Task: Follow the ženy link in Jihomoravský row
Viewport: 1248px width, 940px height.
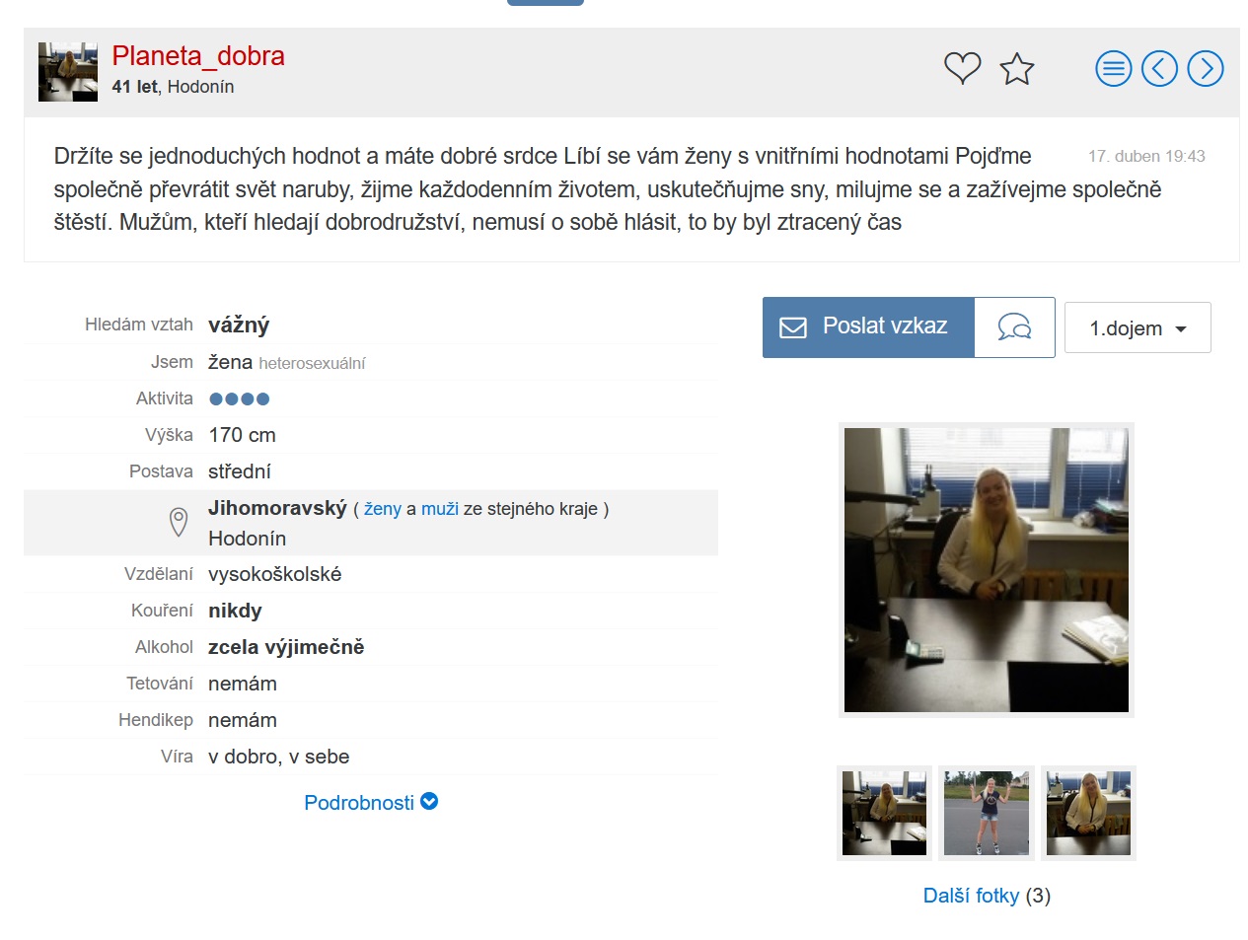Action: pyautogui.click(x=383, y=509)
